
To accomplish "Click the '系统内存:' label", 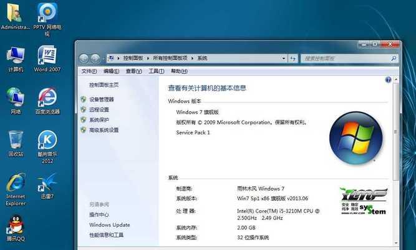I will tap(186, 227).
